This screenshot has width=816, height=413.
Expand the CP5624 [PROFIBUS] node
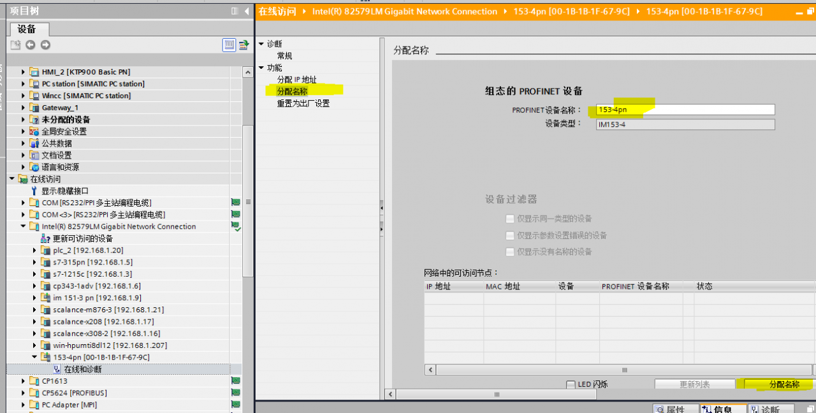24,393
